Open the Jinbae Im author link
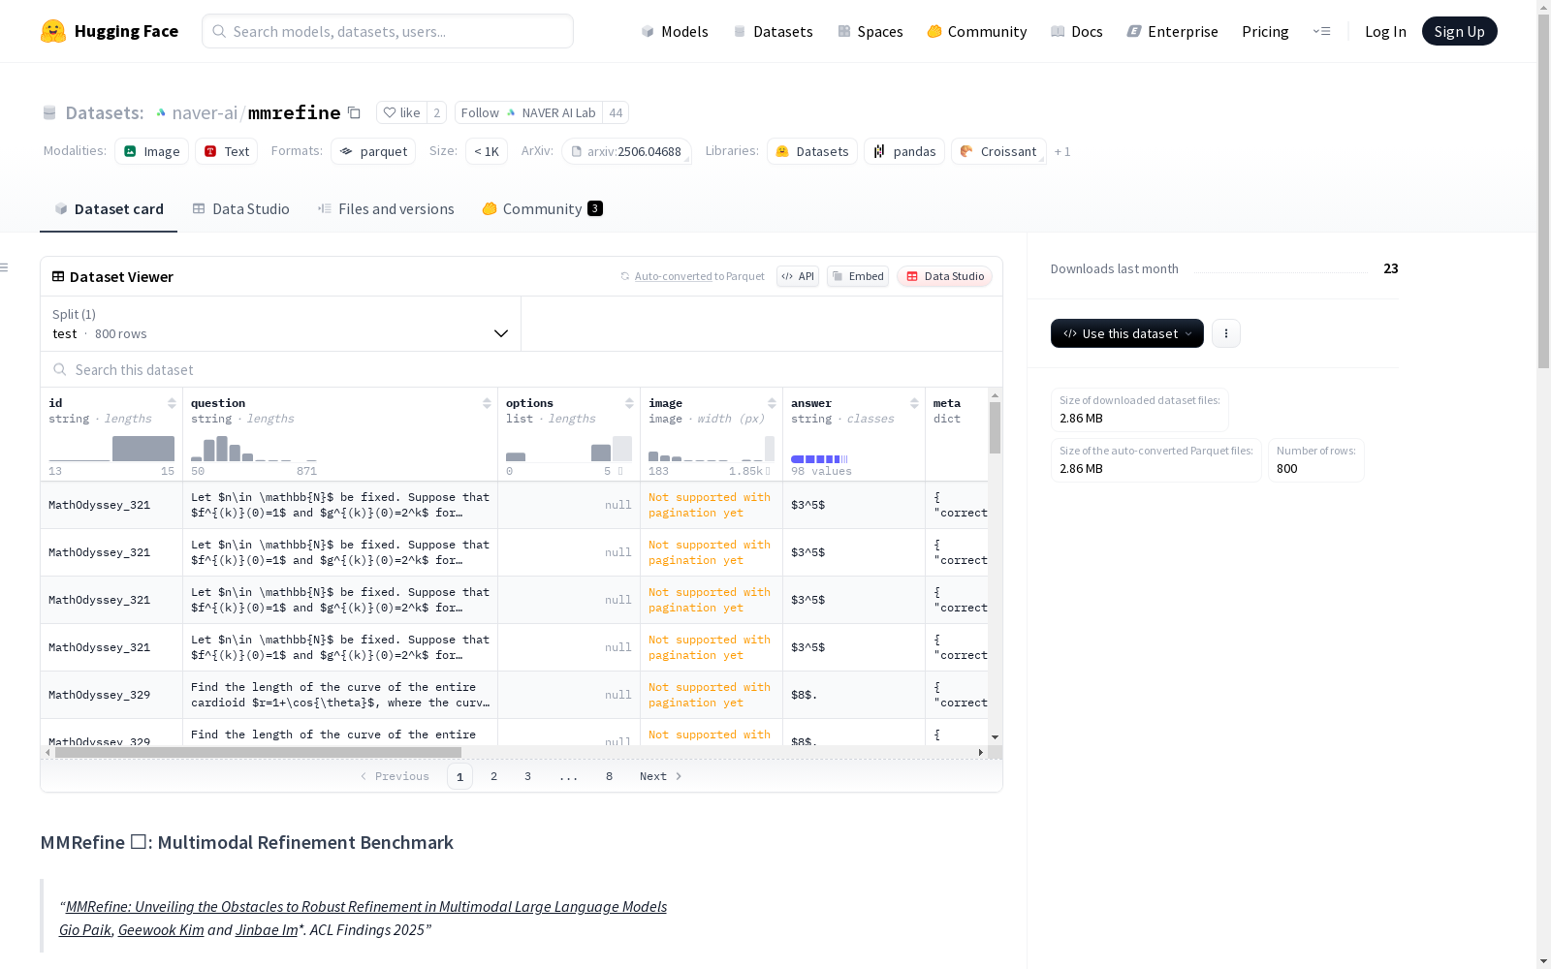This screenshot has width=1551, height=969. pos(267,929)
